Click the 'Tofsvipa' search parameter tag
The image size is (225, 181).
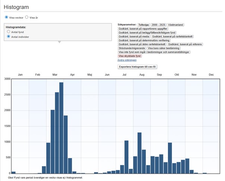[144, 25]
